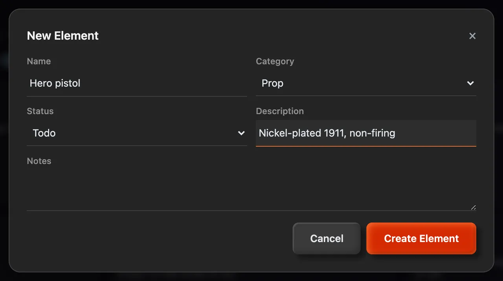Close the New Element dialog with X

pos(472,36)
